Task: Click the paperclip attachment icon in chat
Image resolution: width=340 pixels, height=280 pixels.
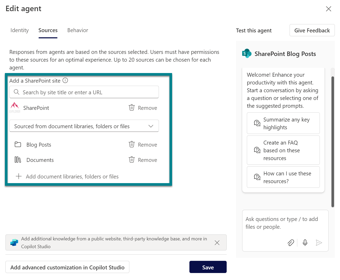Action: (x=291, y=243)
